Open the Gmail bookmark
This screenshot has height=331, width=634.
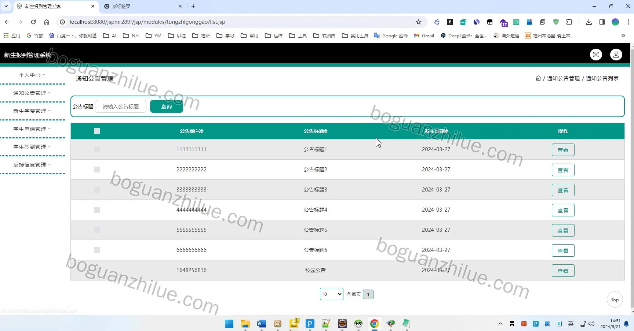(x=424, y=36)
